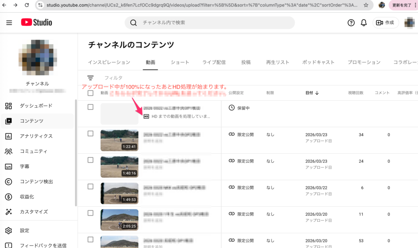Sort by the 日付 date column header
Image resolution: width=418 pixels, height=248 pixels.
click(x=312, y=93)
